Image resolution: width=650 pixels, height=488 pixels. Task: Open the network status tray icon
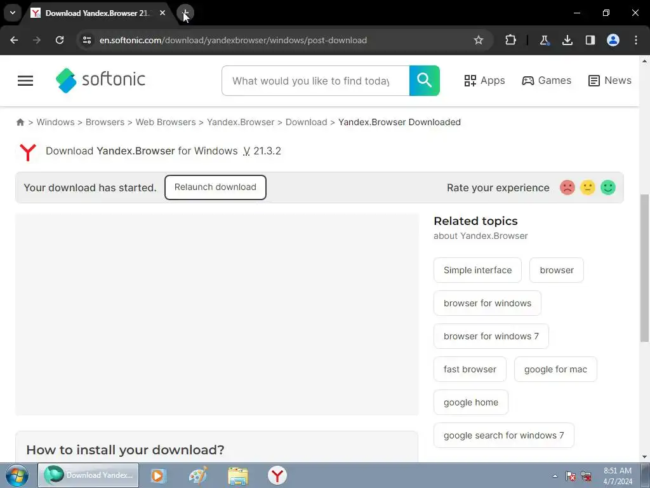coord(586,476)
